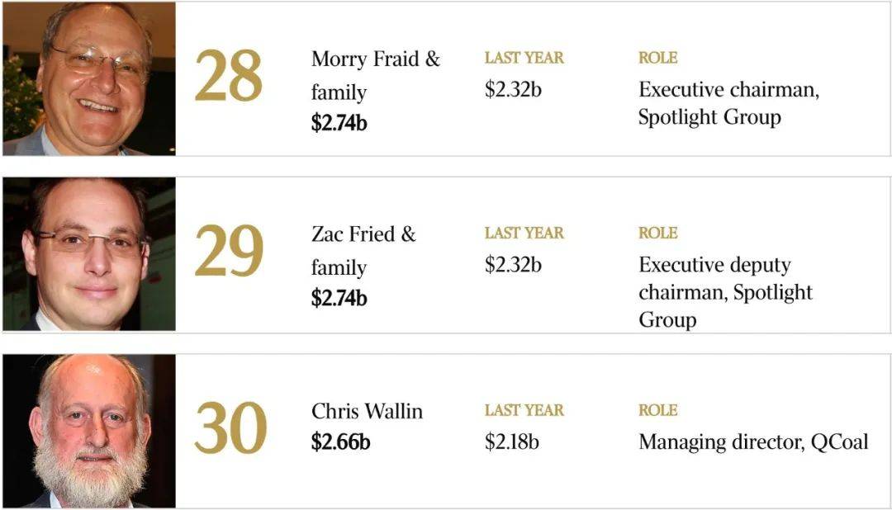Open the rank 28 portrait photo
This screenshot has width=892, height=510.
point(89,78)
